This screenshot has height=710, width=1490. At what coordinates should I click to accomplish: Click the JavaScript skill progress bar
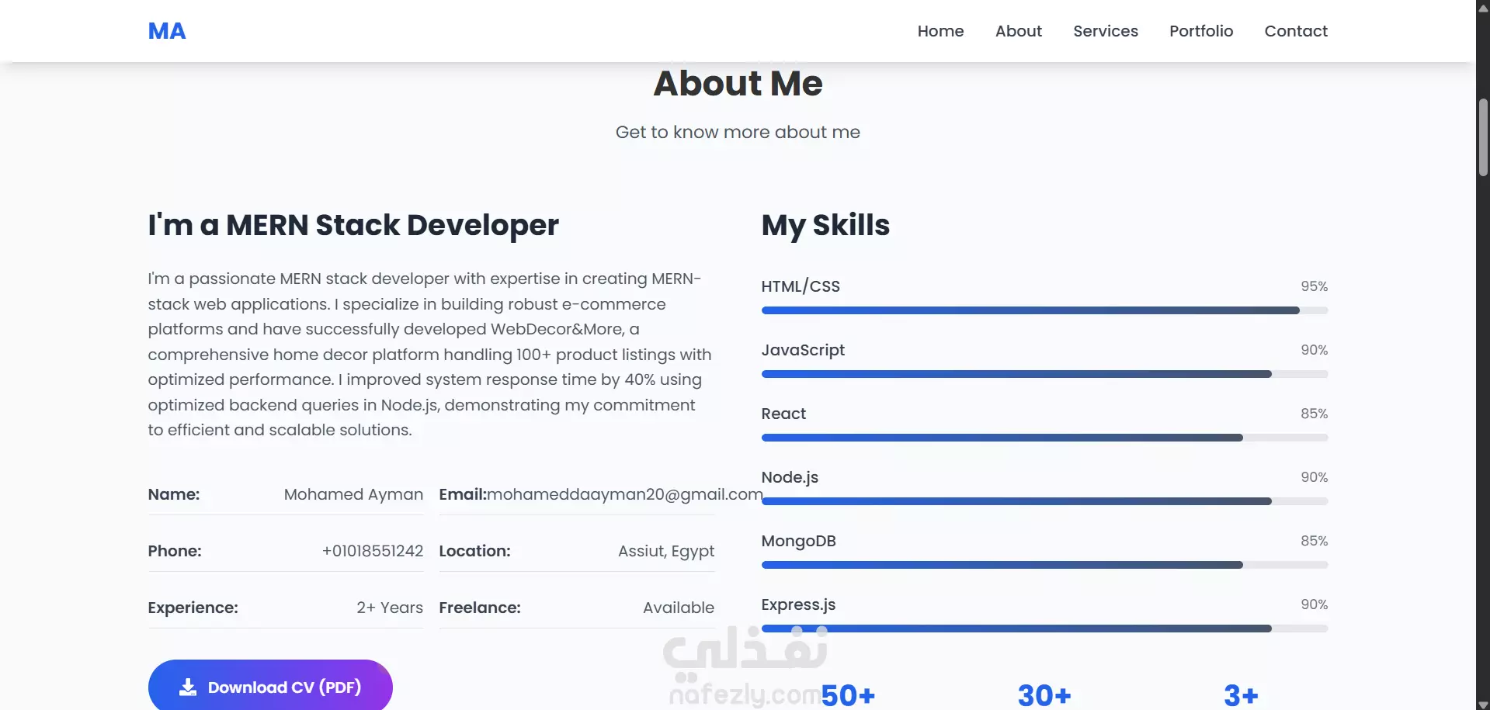coord(1044,374)
